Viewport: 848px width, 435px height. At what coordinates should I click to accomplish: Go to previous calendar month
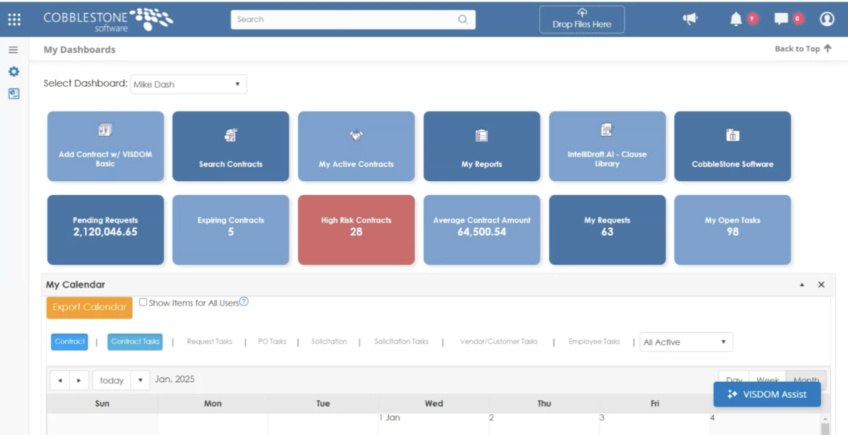[60, 380]
